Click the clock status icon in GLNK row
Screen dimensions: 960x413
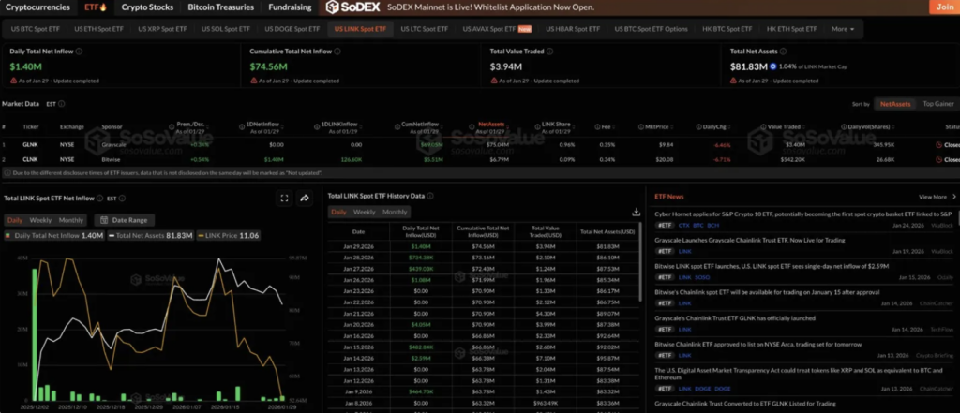point(938,145)
